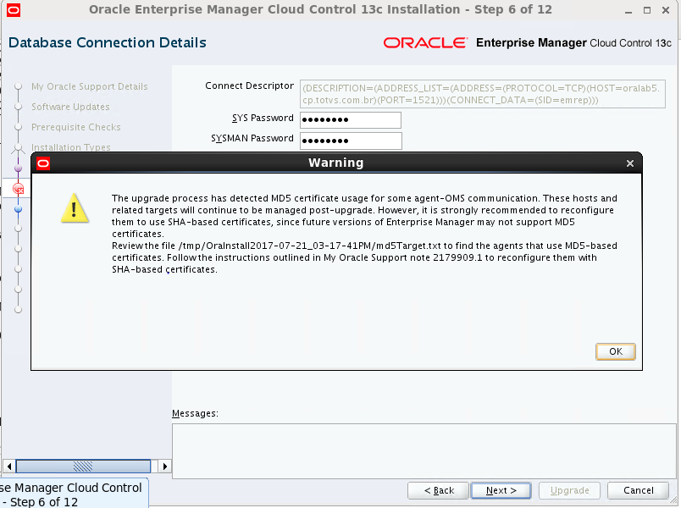The height and width of the screenshot is (508, 681).
Task: Click the Messages: label
Action: pyautogui.click(x=195, y=413)
